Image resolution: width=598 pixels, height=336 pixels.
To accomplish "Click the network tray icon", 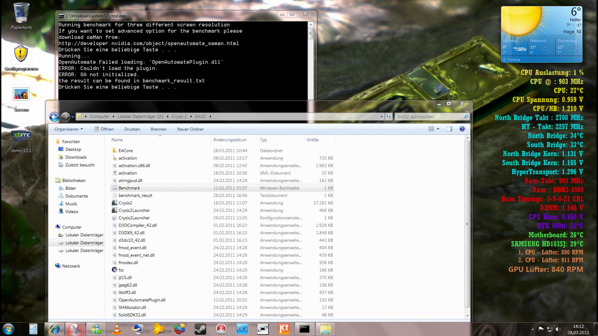I will (550, 329).
